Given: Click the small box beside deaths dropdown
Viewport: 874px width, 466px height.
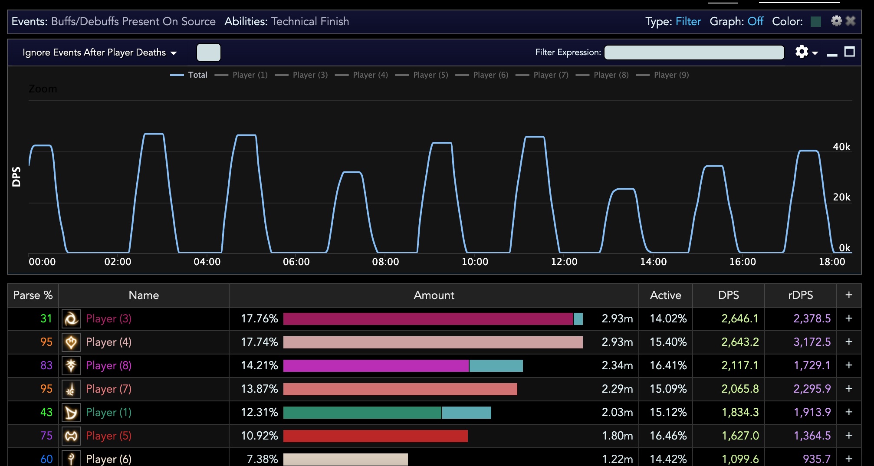Looking at the screenshot, I should (209, 53).
